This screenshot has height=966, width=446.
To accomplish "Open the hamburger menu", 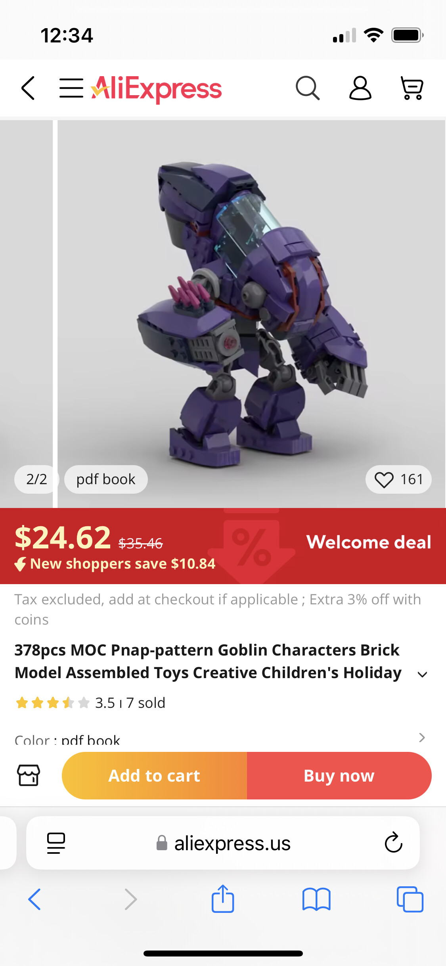I will 71,88.
